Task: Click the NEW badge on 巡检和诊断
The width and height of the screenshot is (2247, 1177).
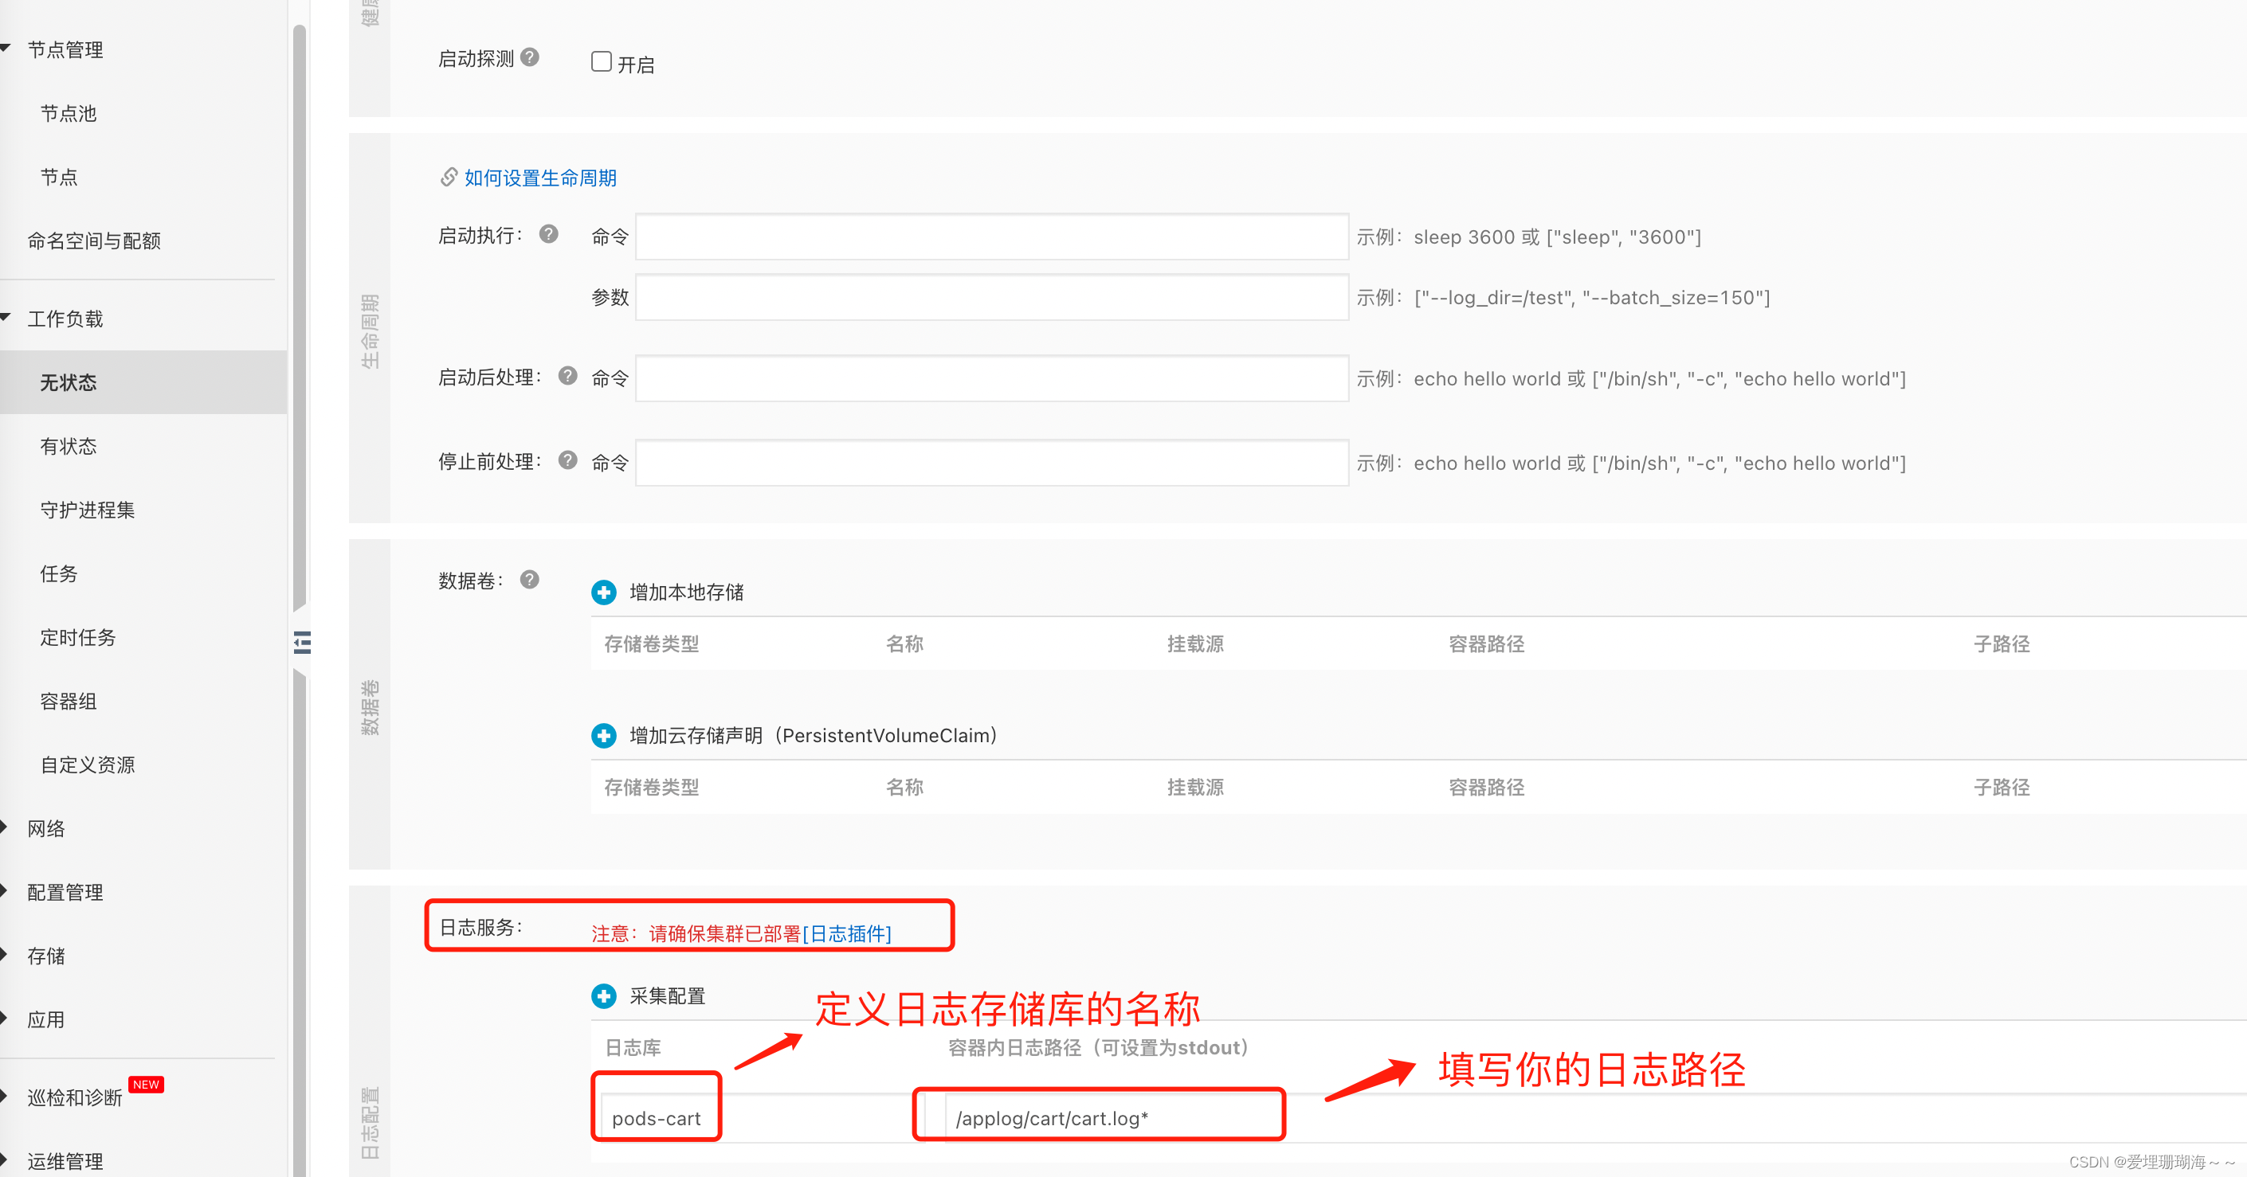Action: tap(146, 1085)
